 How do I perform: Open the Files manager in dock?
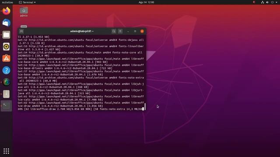point(6,35)
